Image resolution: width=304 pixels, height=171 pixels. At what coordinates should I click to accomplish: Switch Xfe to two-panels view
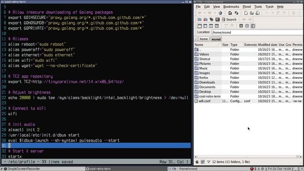211,26
